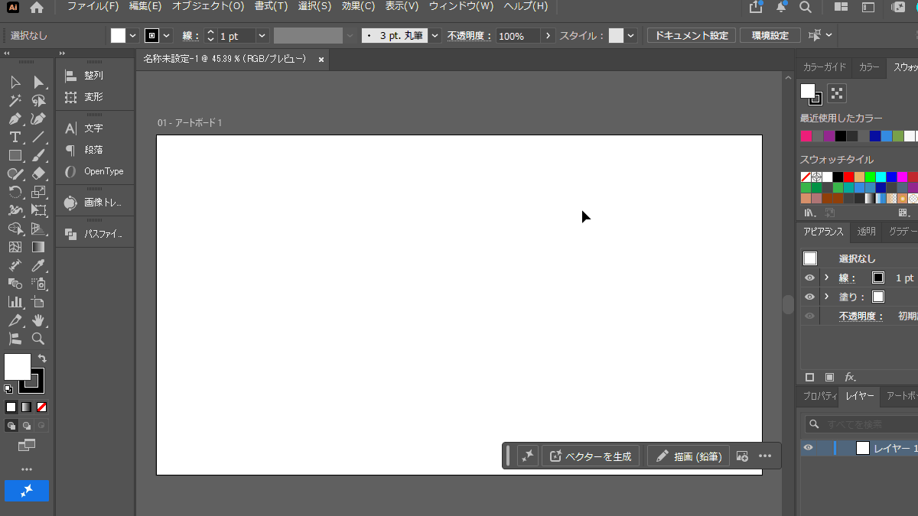Toggle visibility of fill 塗り appearance row
The image size is (918, 516).
click(x=809, y=297)
